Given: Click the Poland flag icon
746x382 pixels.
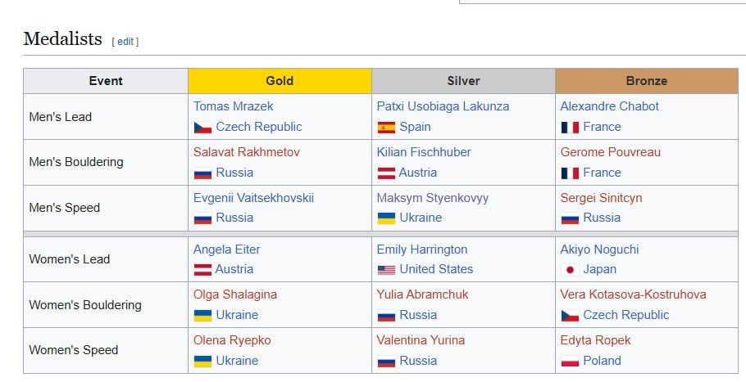Looking at the screenshot, I should tap(570, 362).
